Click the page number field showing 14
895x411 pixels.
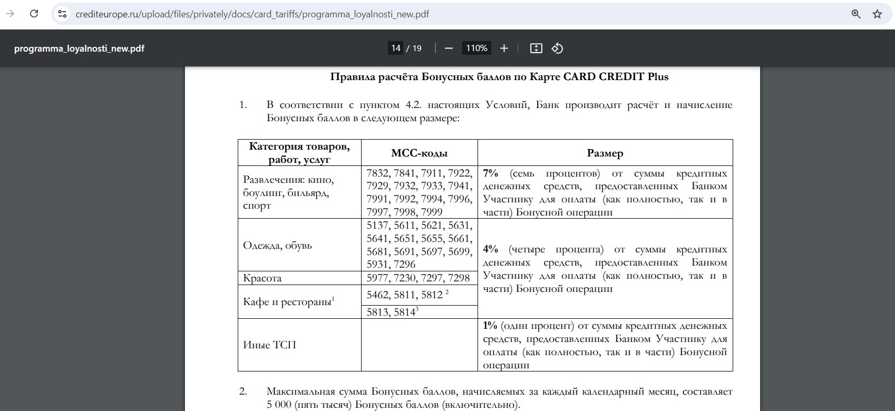pyautogui.click(x=396, y=48)
